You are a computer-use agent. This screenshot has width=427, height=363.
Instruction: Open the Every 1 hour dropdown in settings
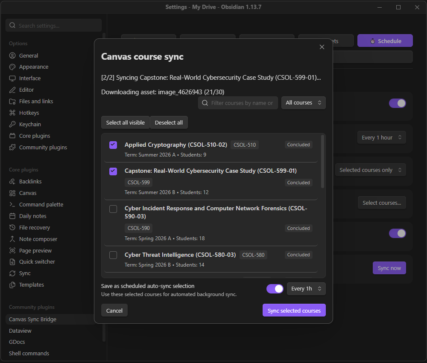pos(381,137)
